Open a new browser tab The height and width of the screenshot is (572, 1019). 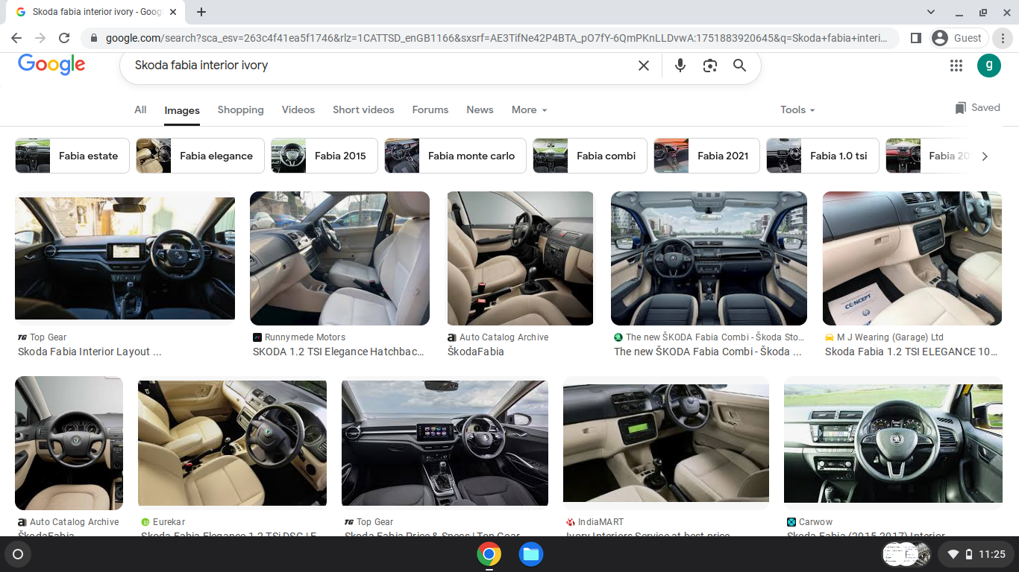point(201,12)
